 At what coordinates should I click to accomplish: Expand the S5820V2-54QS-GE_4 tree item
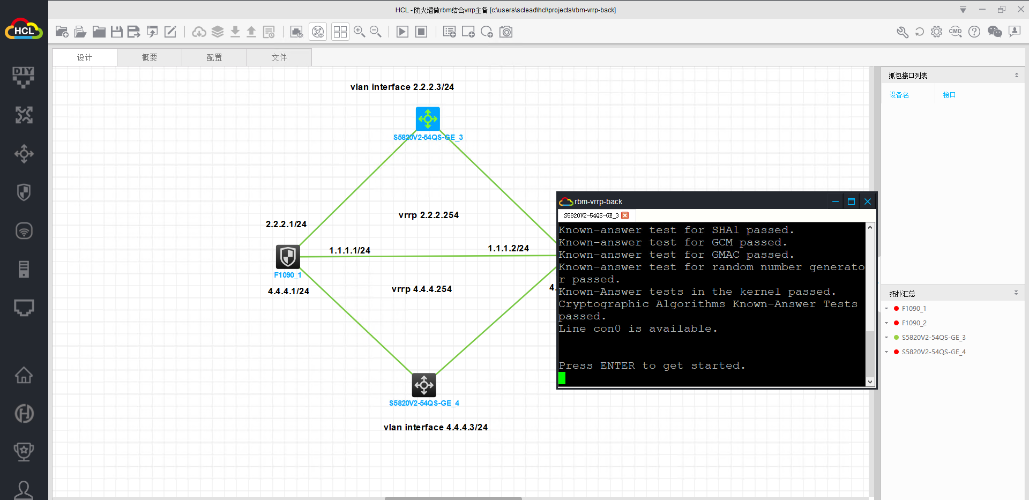(887, 352)
